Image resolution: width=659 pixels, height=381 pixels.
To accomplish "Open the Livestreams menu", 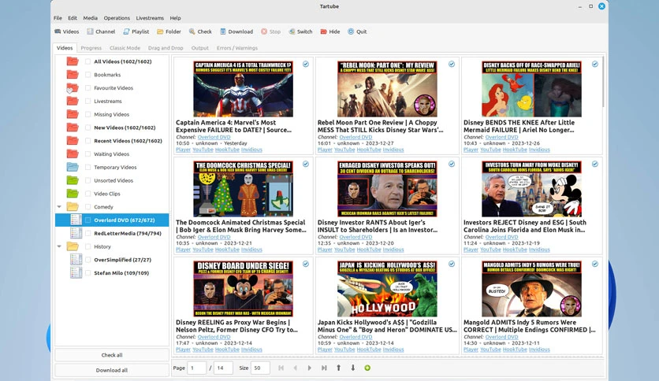I will pos(150,18).
